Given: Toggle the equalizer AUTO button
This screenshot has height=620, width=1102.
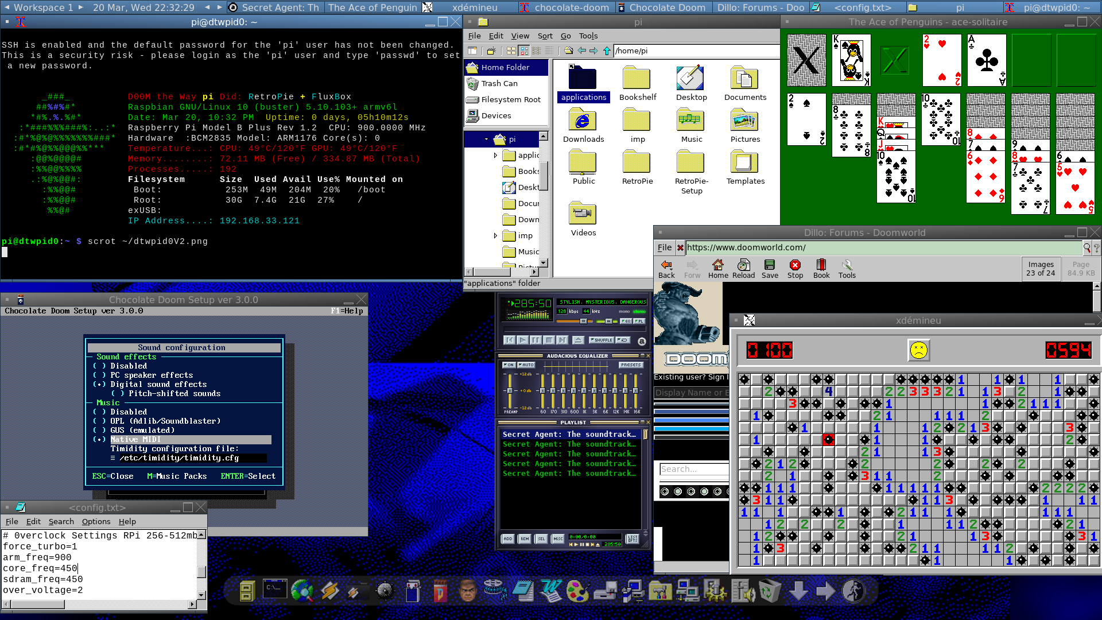Looking at the screenshot, I should [526, 365].
